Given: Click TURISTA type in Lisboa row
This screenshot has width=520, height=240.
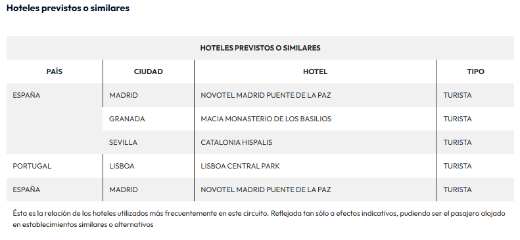Looking at the screenshot, I should [x=458, y=166].
